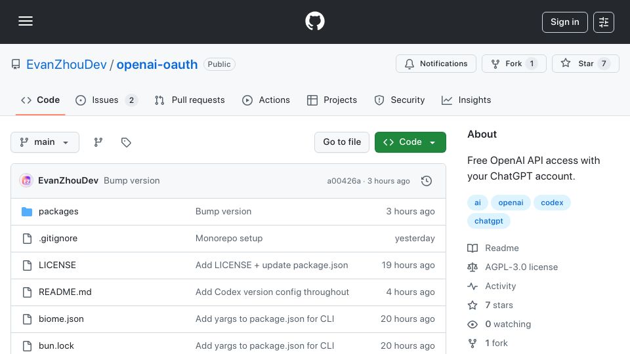Image resolution: width=630 pixels, height=354 pixels.
Task: Open Monorepo setup commit message
Action: pyautogui.click(x=229, y=239)
